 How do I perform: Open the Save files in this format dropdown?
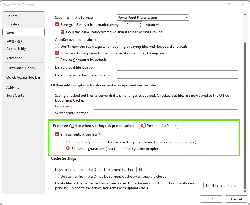(153, 18)
